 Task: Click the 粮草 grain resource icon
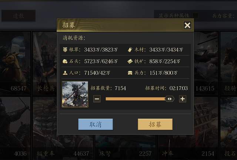(65, 50)
